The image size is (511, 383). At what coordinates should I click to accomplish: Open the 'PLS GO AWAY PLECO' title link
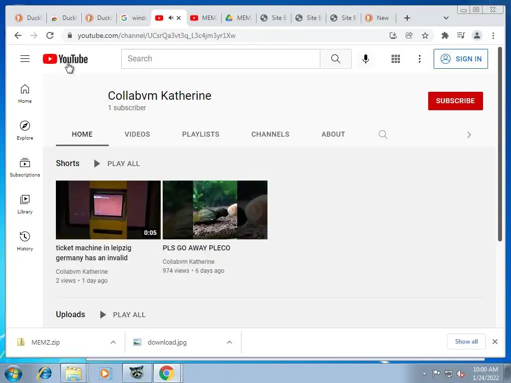[x=197, y=248]
